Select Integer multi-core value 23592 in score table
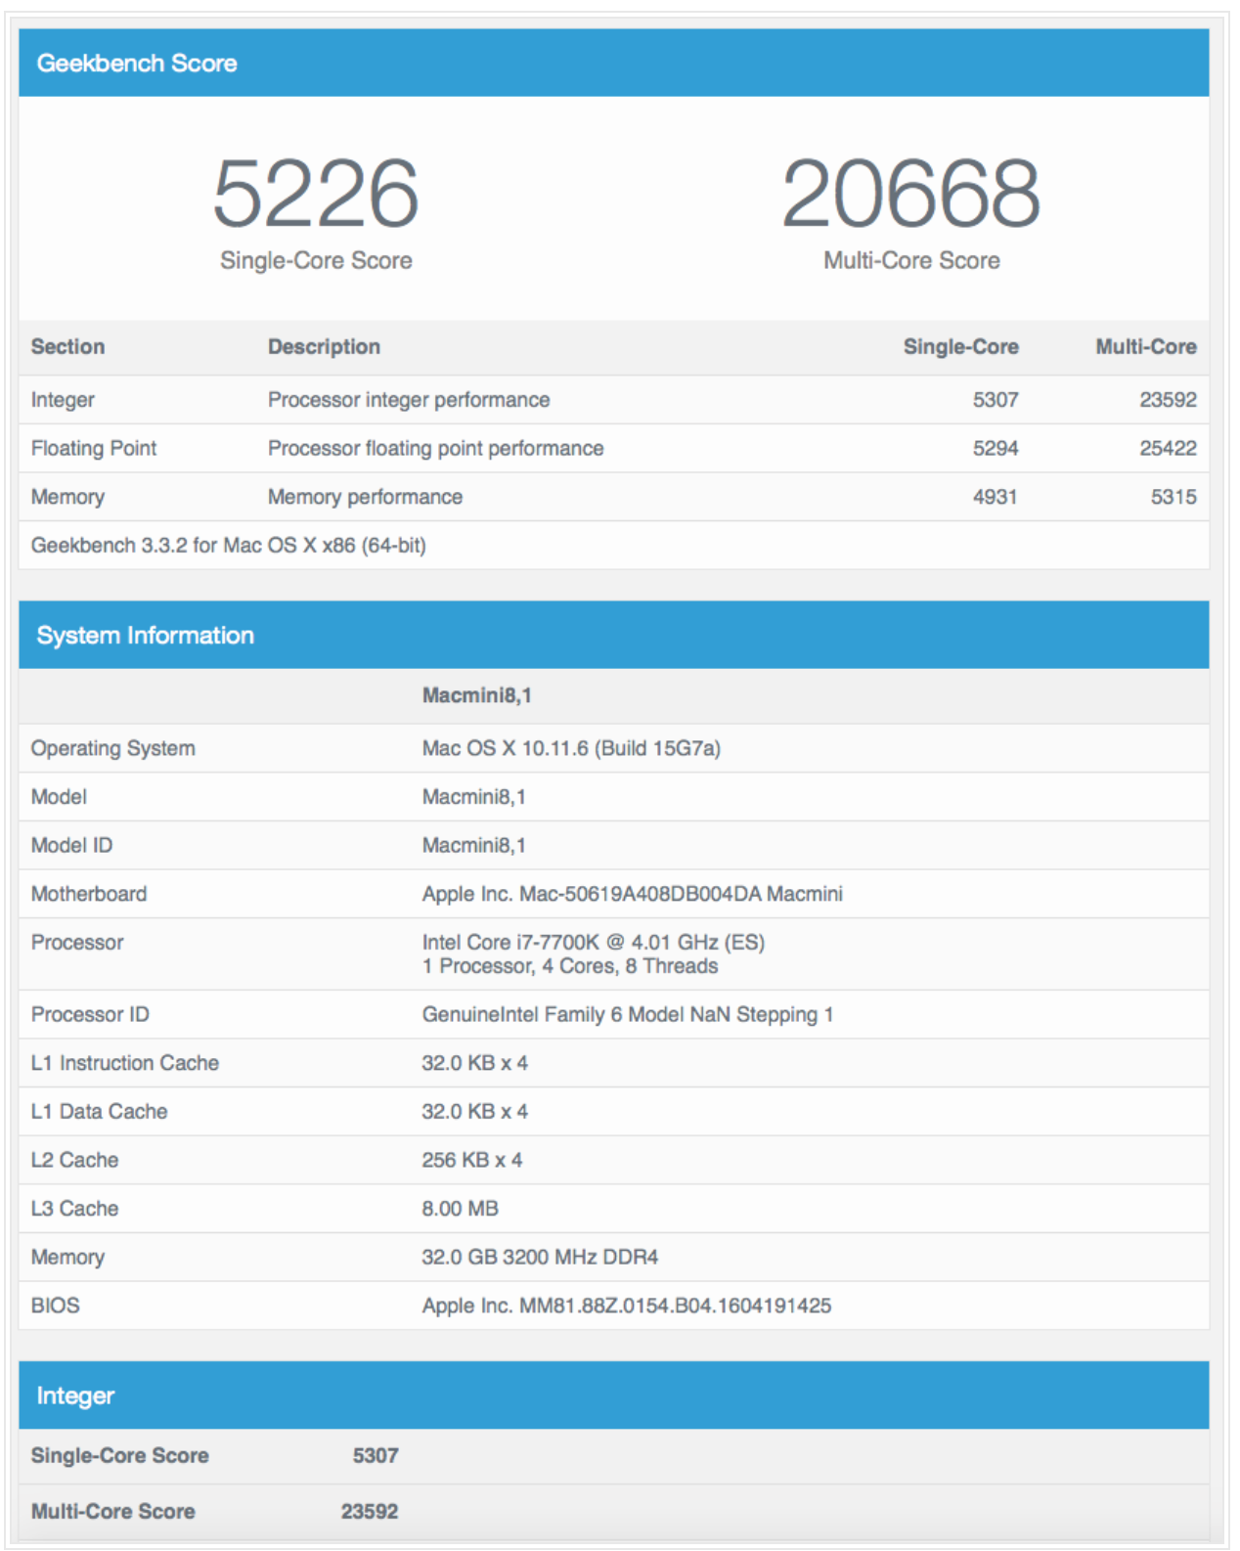The height and width of the screenshot is (1551, 1240). [x=1168, y=400]
